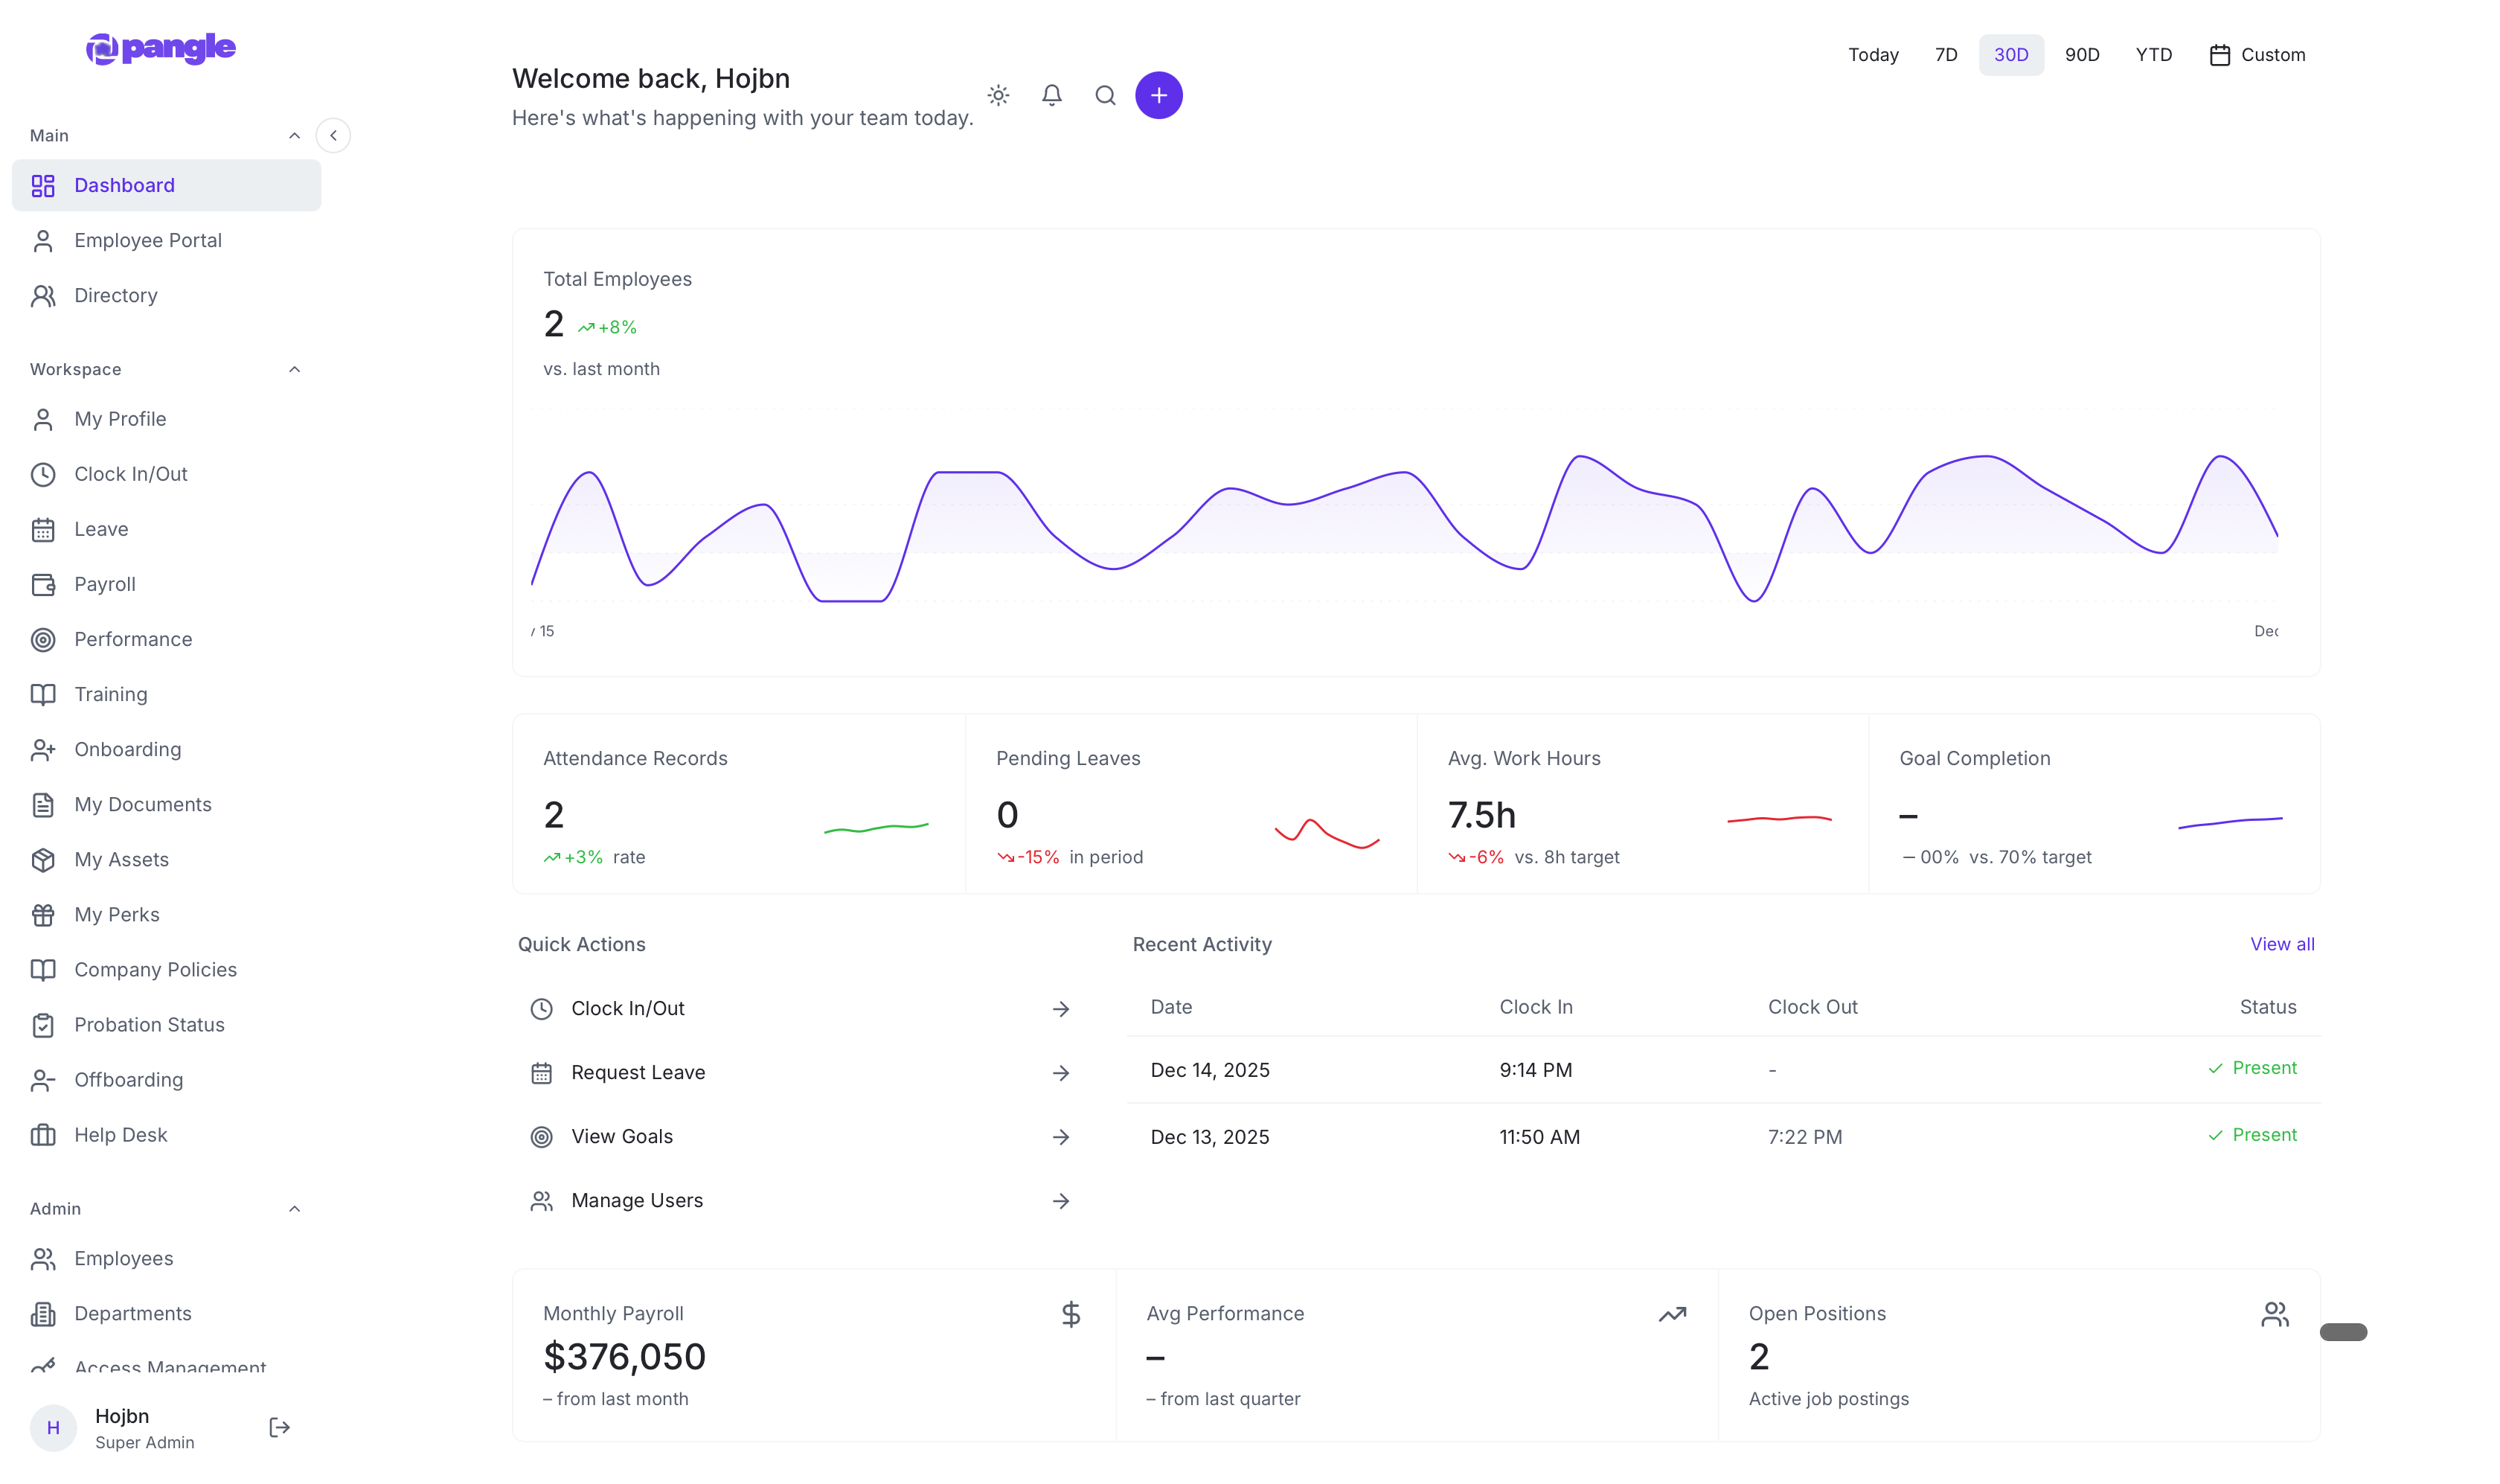Screen dimensions: 2500x1484
Task: Open notifications bell icon
Action: pyautogui.click(x=1051, y=95)
